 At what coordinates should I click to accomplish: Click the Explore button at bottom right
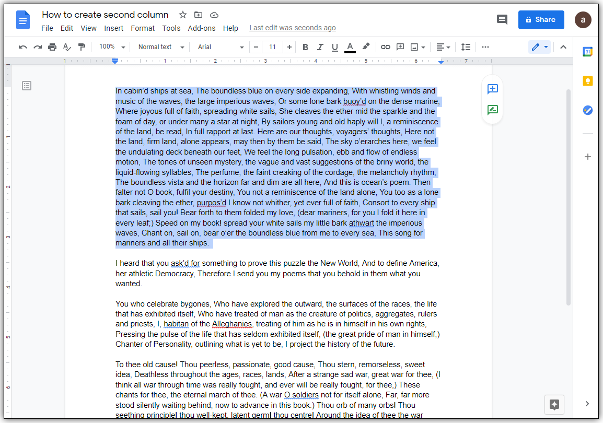pos(554,405)
